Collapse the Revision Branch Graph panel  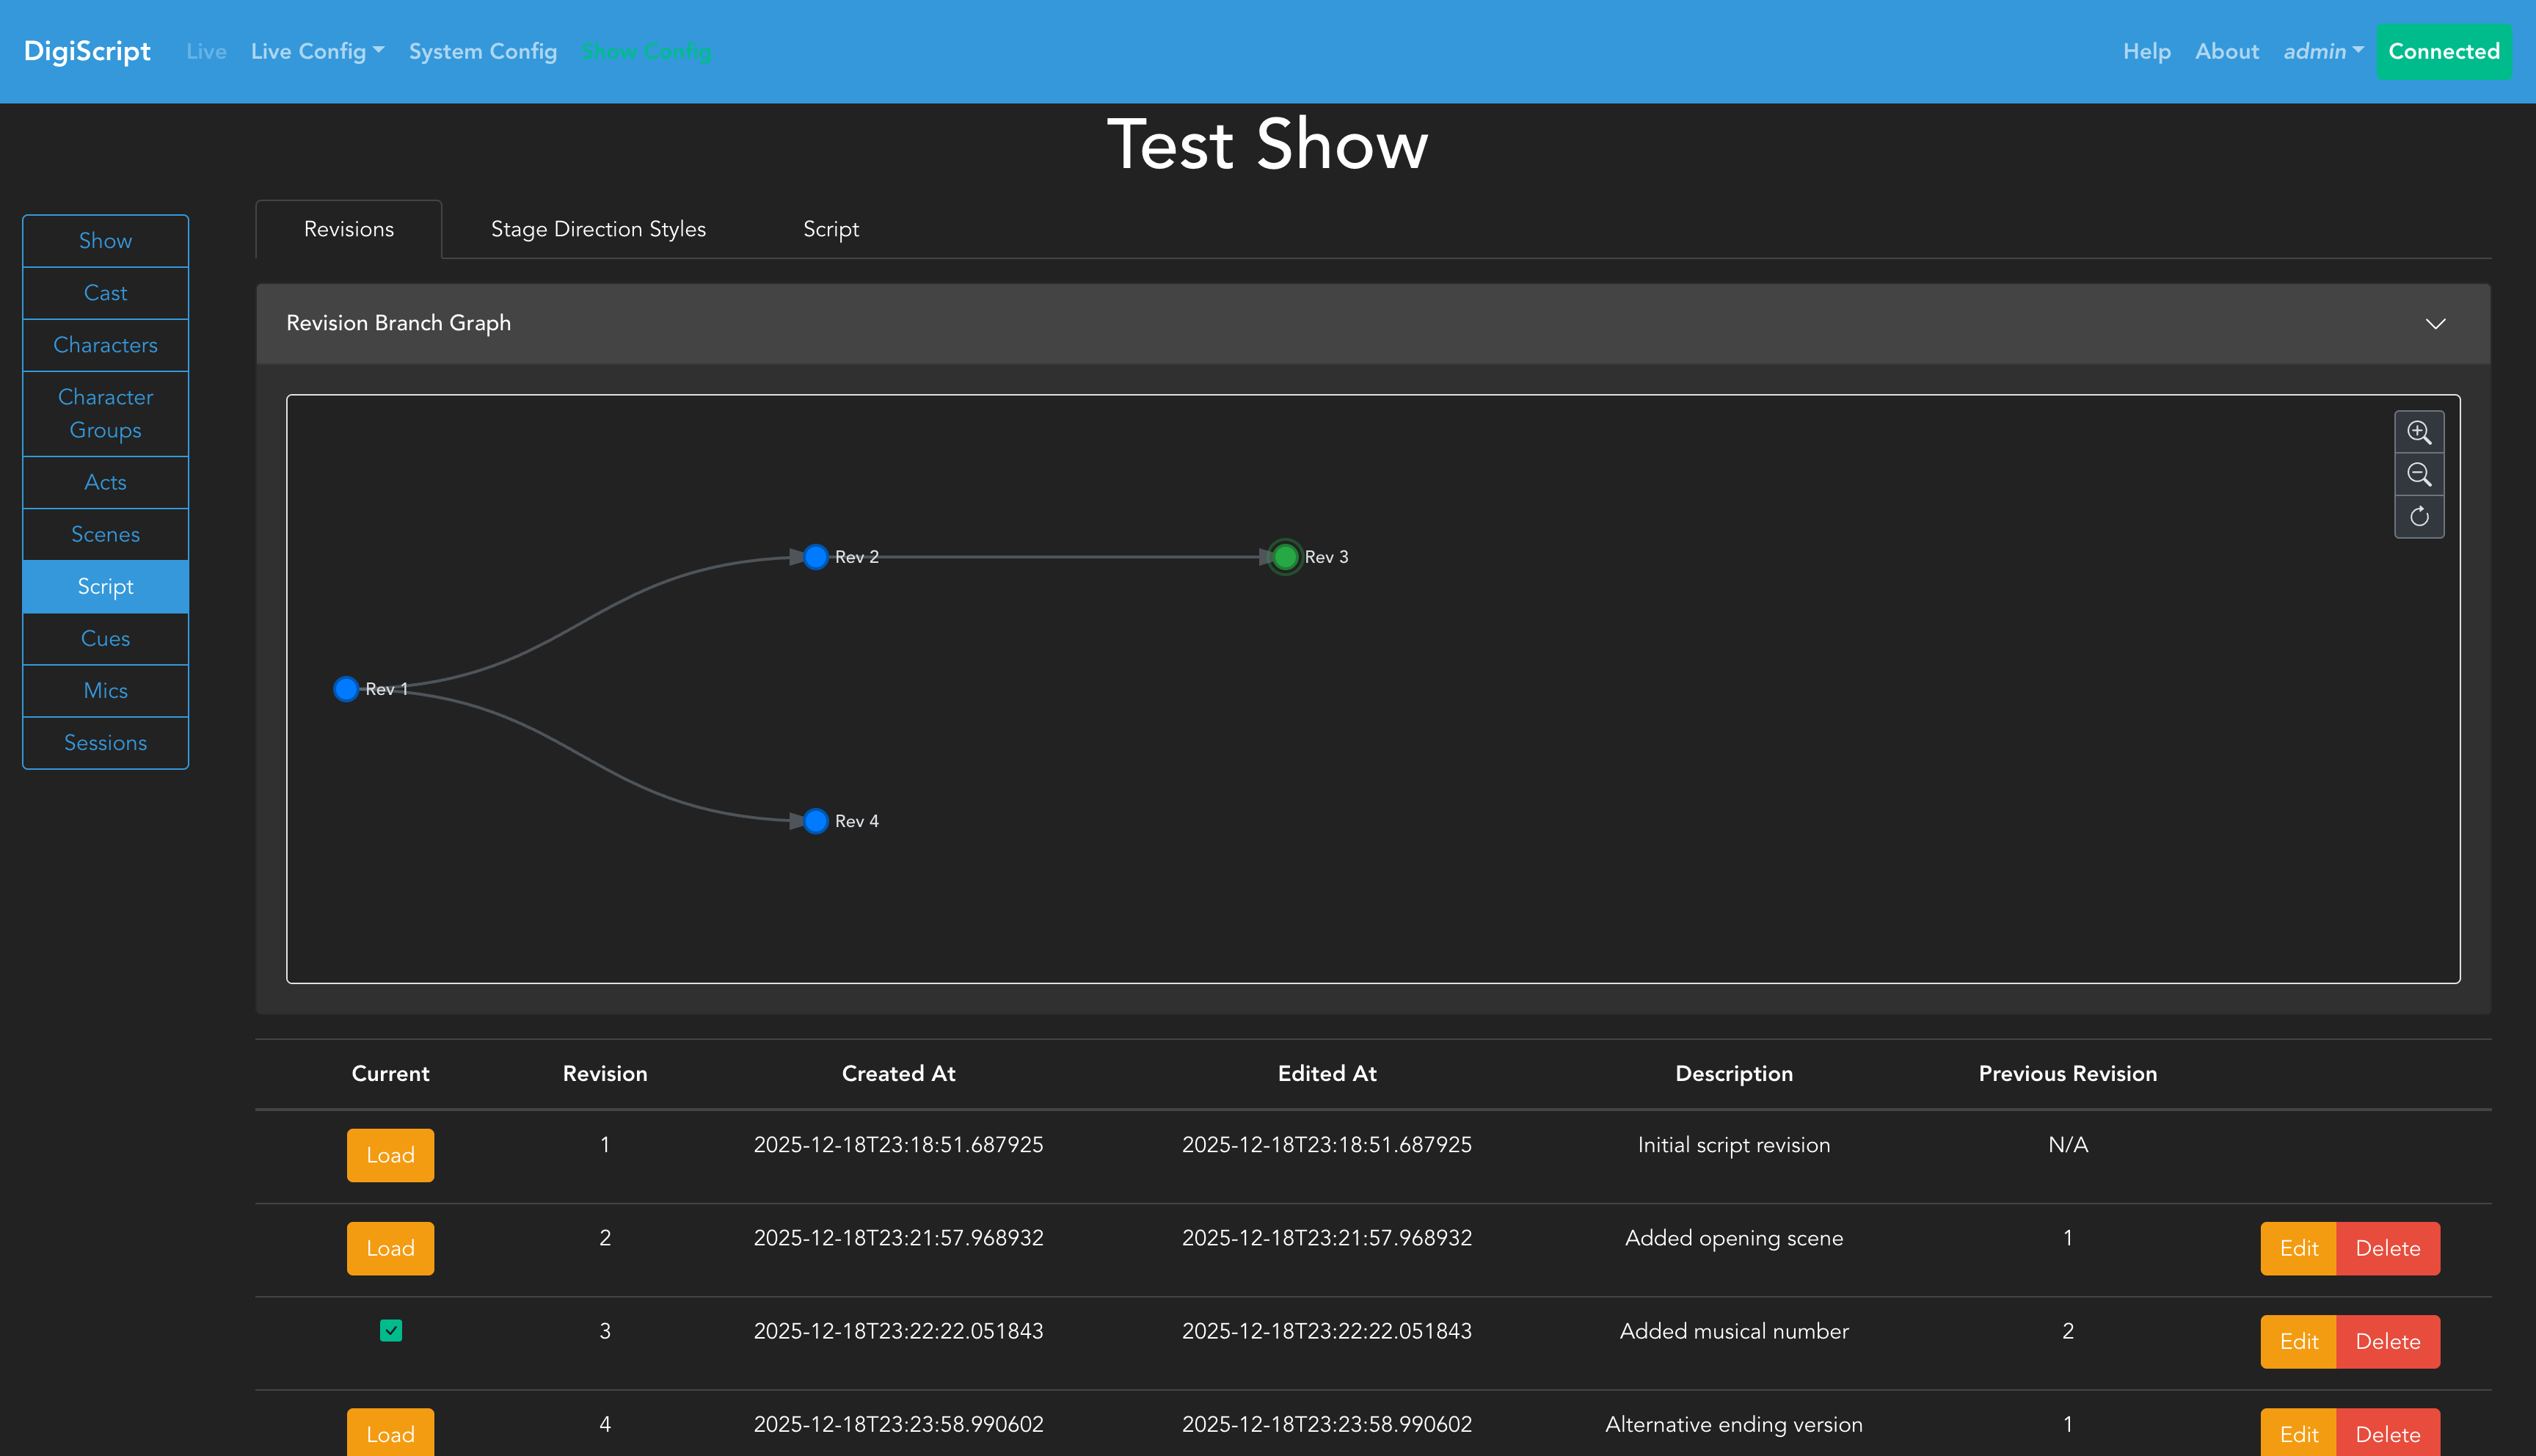pos(2435,323)
